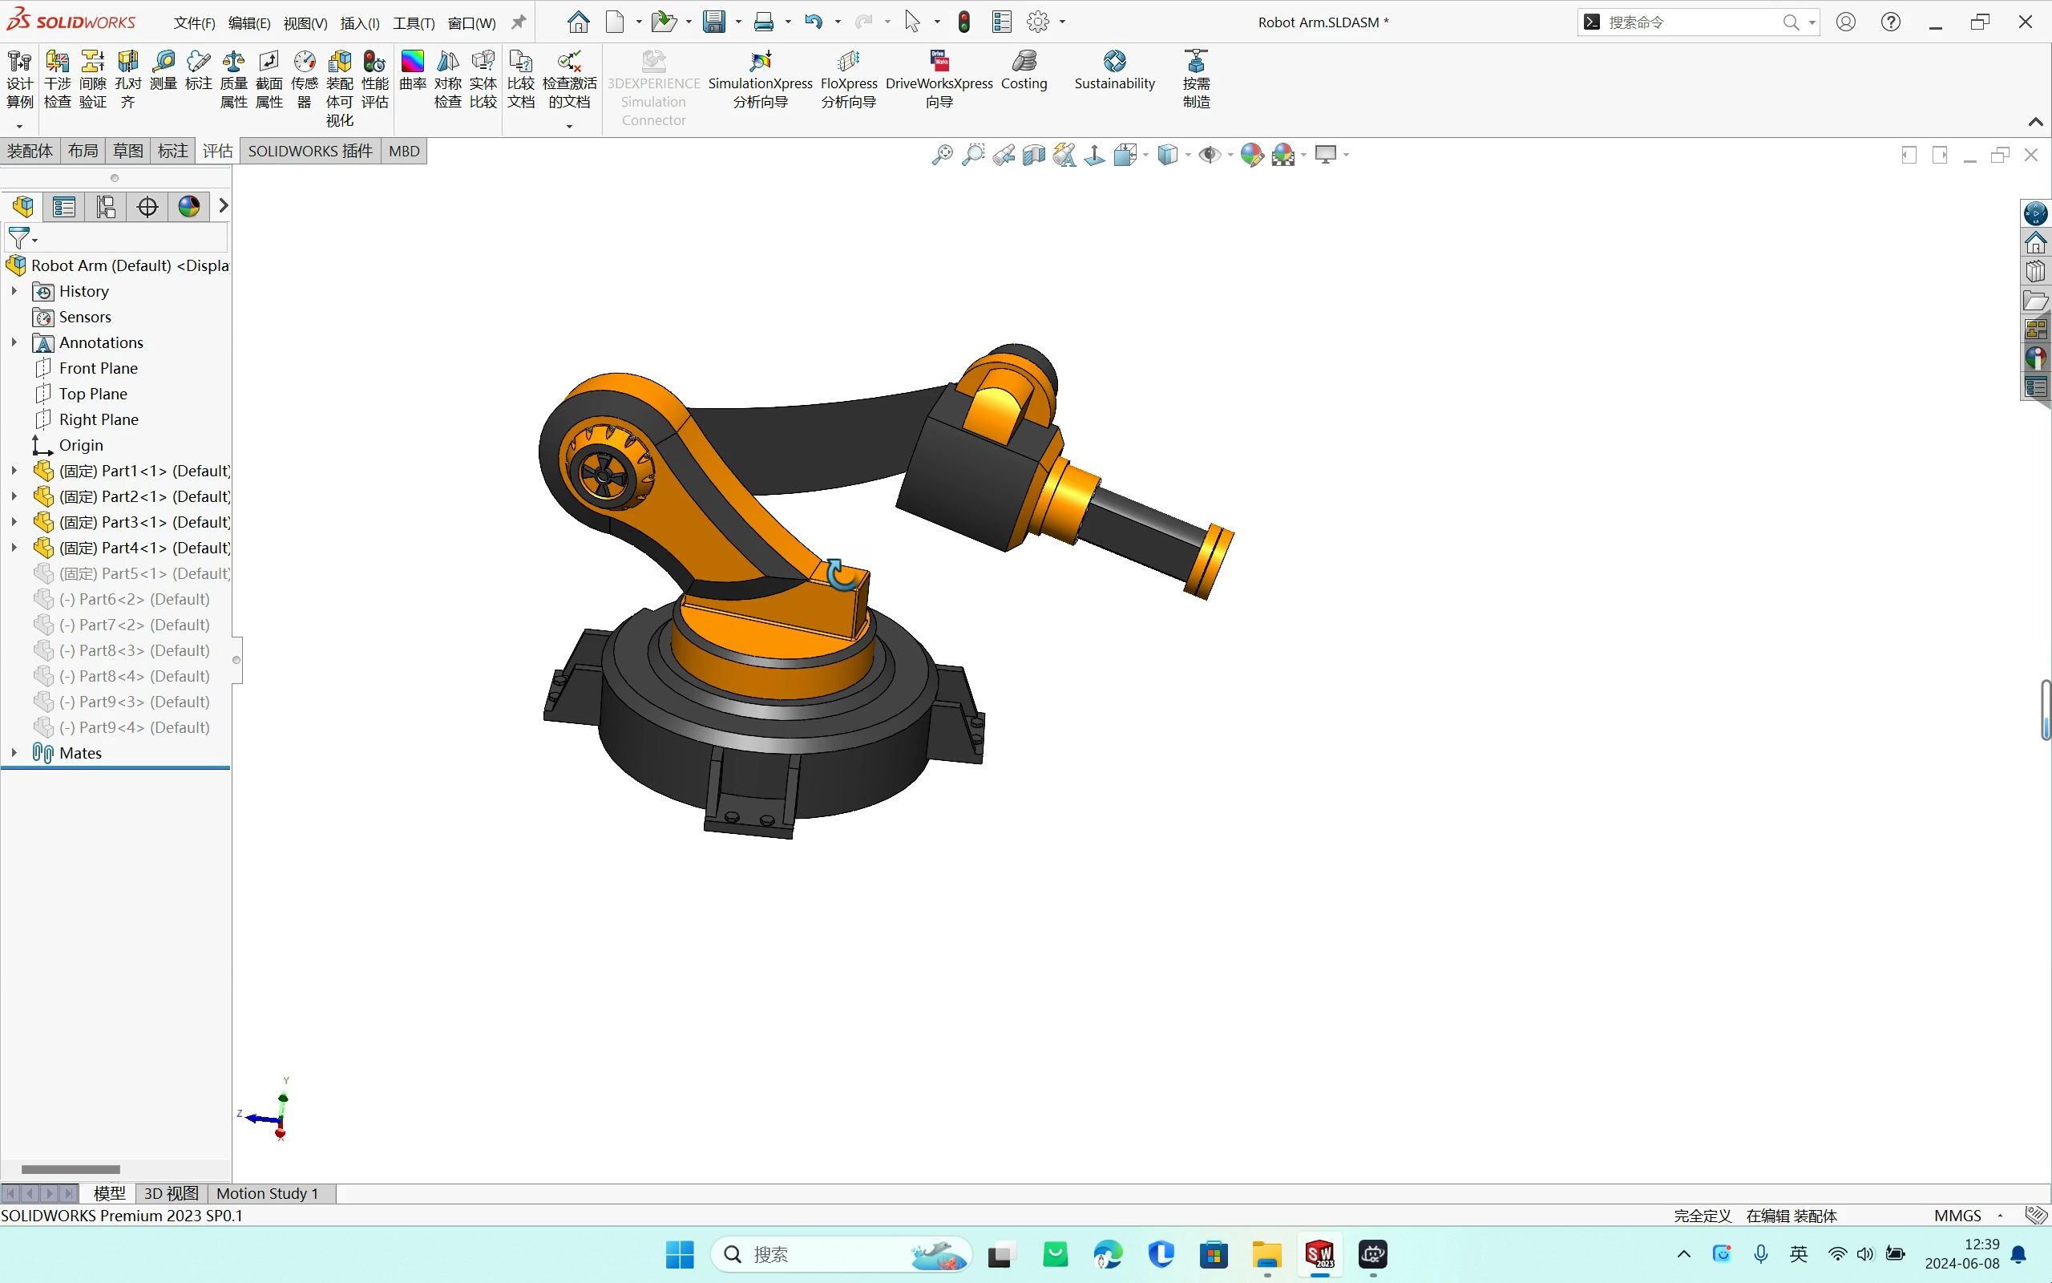2052x1283 pixels.
Task: Toggle Curvature (曲率) display
Action: click(x=413, y=71)
